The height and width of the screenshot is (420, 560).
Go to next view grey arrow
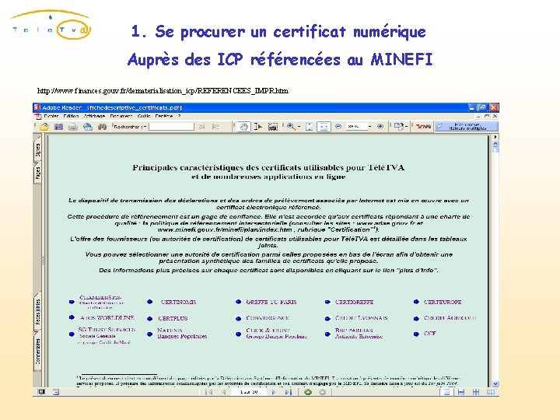point(322,392)
